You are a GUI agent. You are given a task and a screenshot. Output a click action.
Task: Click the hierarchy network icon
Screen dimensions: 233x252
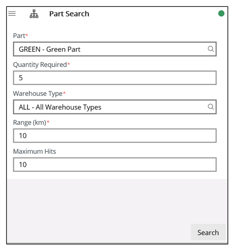34,14
